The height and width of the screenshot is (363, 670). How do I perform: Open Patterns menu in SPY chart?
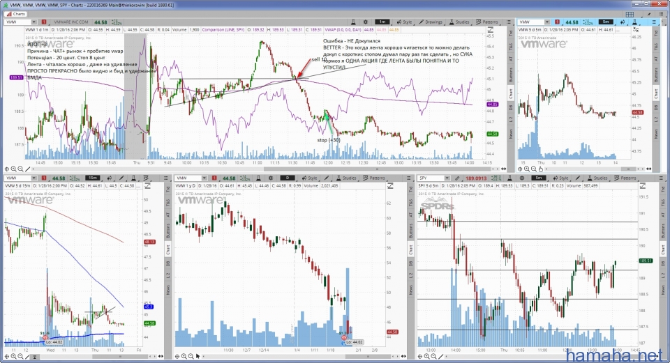coord(625,178)
